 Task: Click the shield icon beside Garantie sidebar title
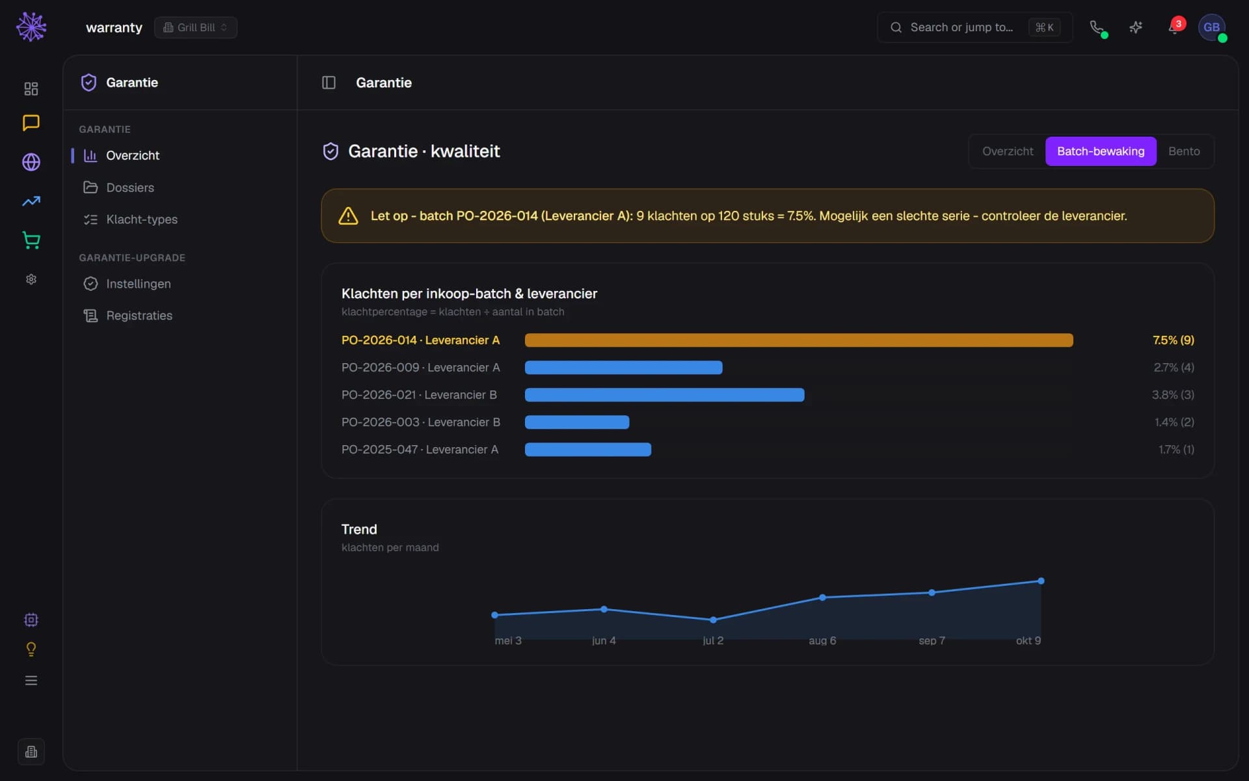tap(88, 83)
